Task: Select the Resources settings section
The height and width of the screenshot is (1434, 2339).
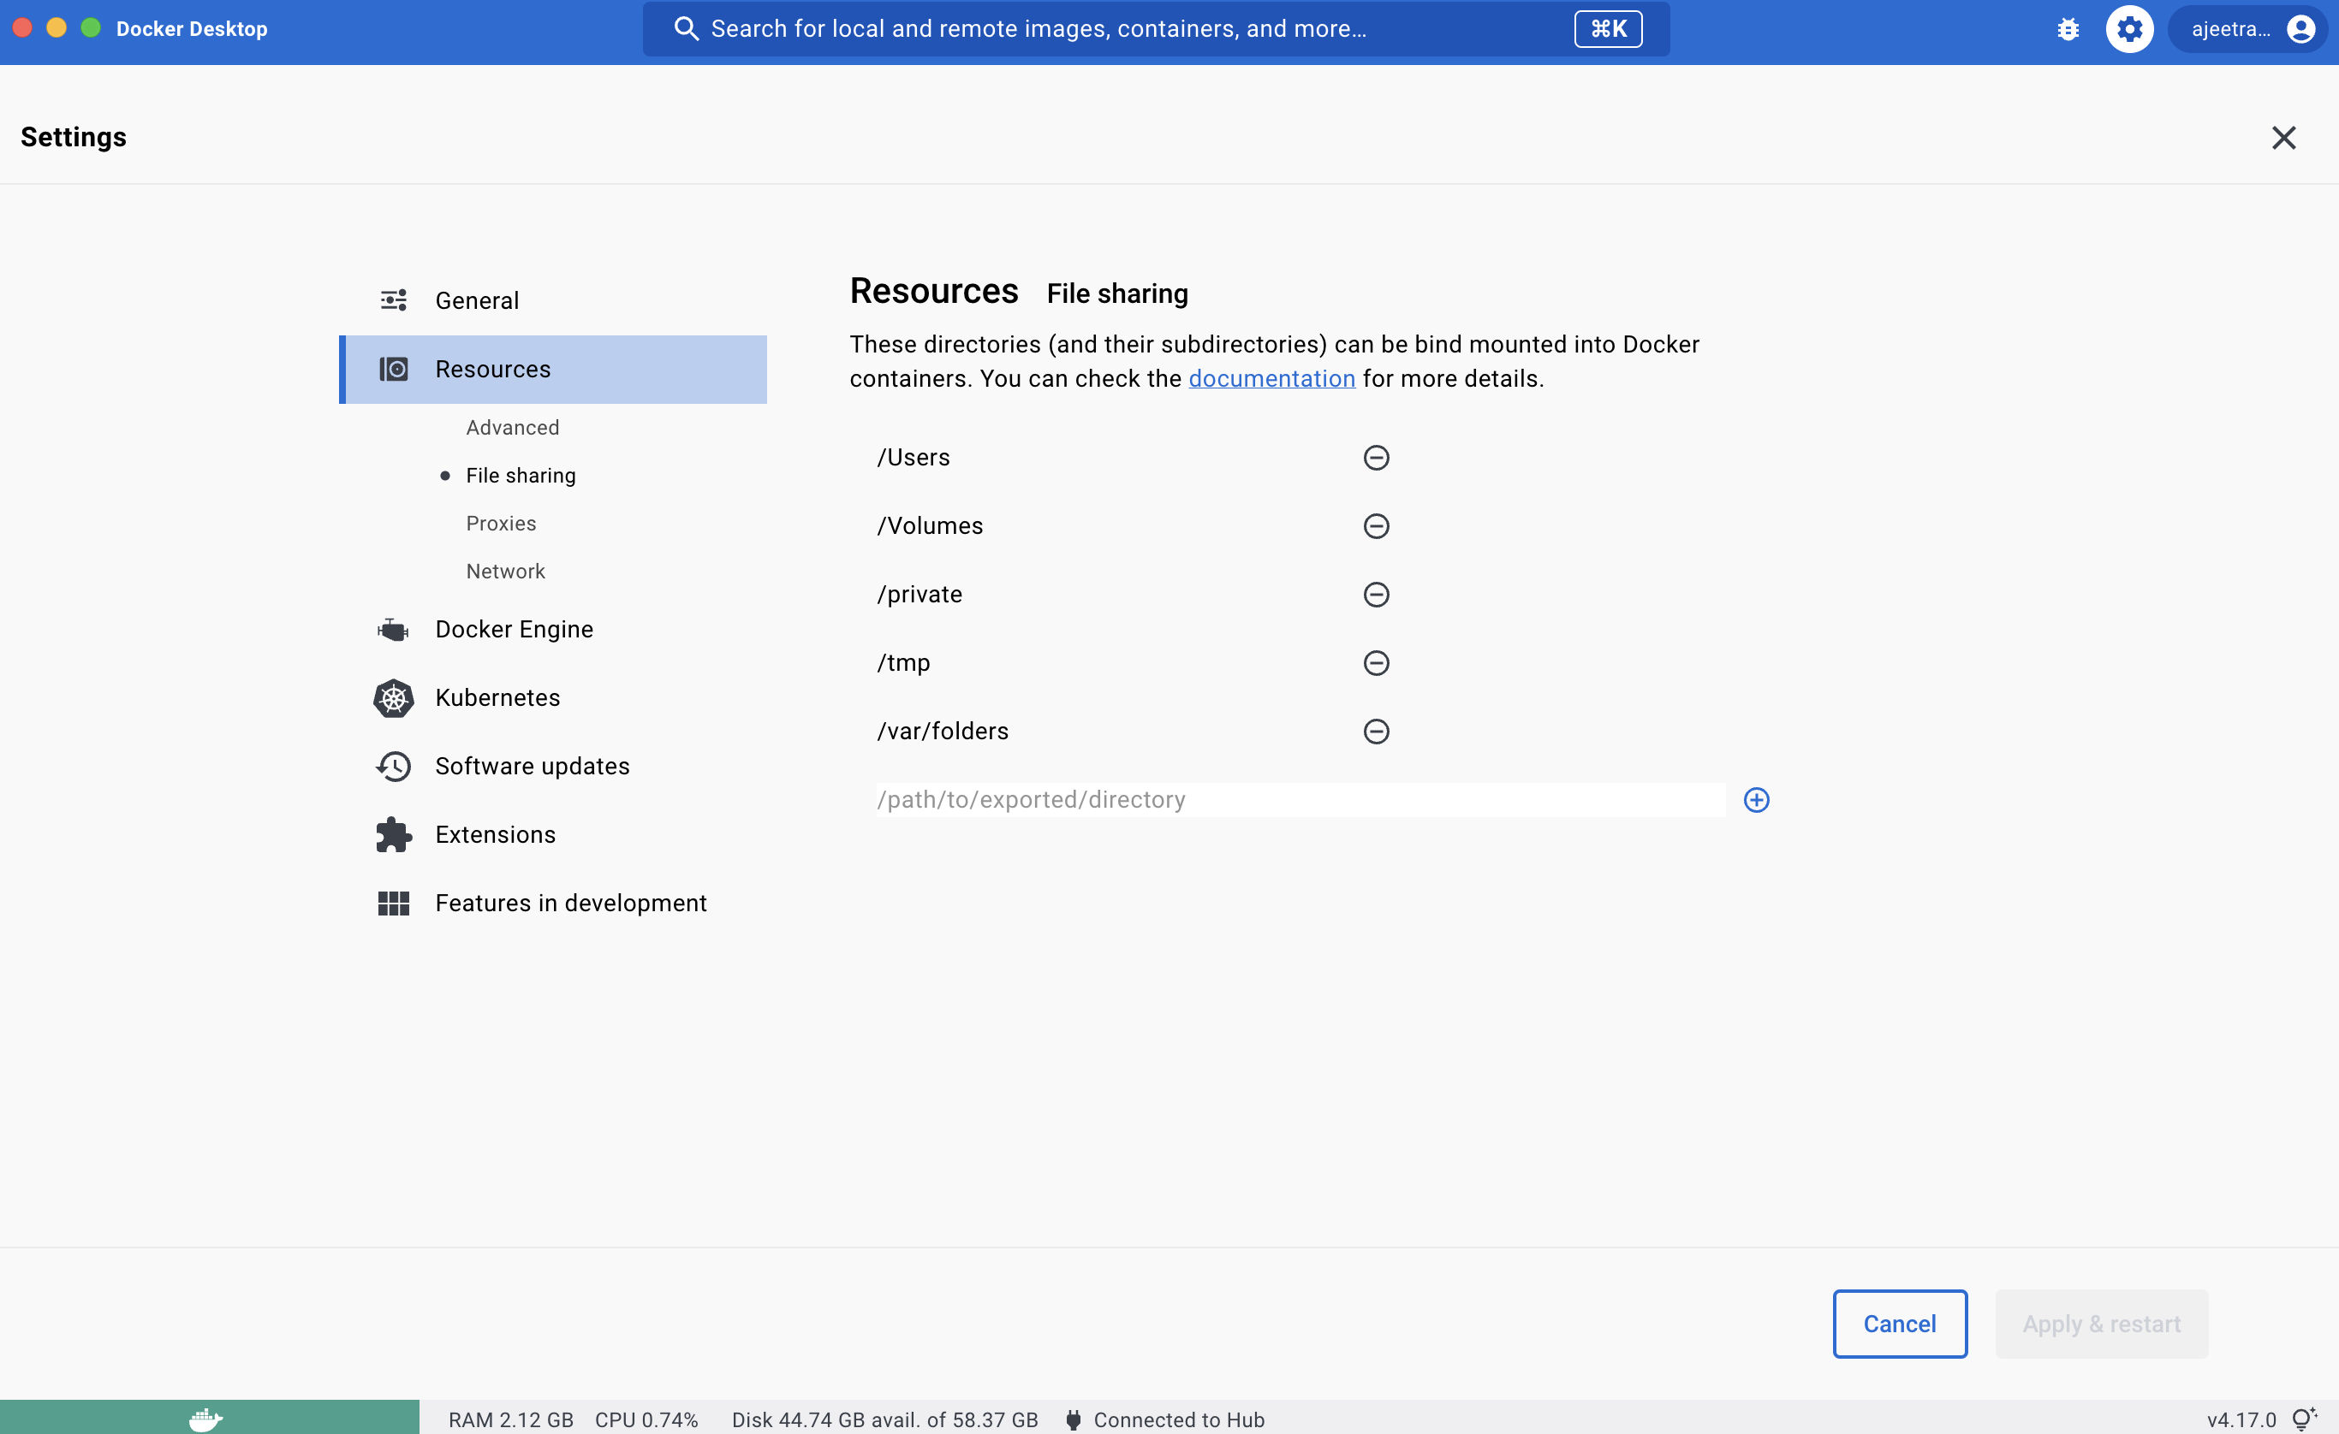Action: 553,369
